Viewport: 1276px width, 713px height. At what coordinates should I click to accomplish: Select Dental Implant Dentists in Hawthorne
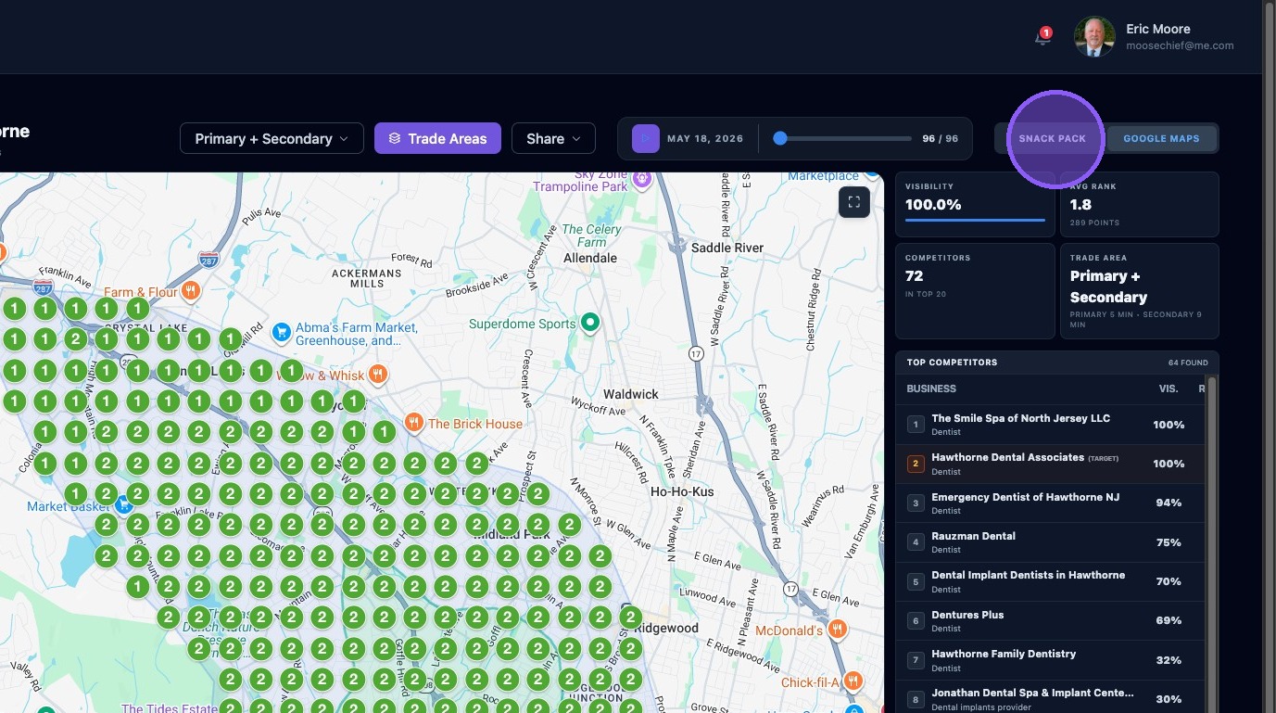coord(1050,581)
